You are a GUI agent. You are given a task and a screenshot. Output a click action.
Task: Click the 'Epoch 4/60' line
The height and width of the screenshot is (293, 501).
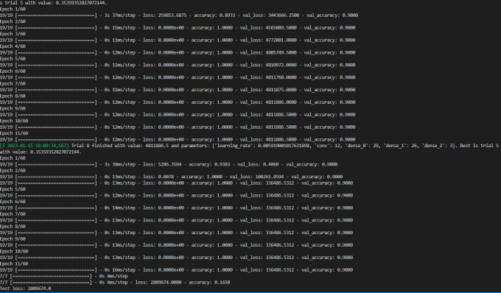[13, 46]
